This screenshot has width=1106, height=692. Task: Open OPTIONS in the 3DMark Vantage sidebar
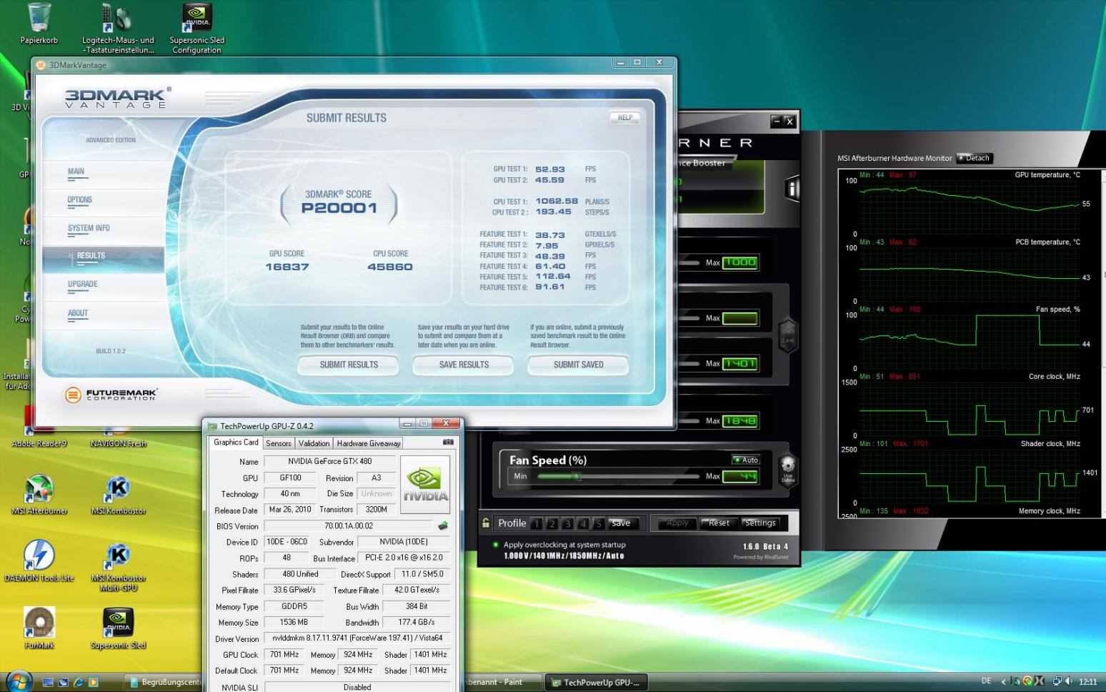point(80,200)
